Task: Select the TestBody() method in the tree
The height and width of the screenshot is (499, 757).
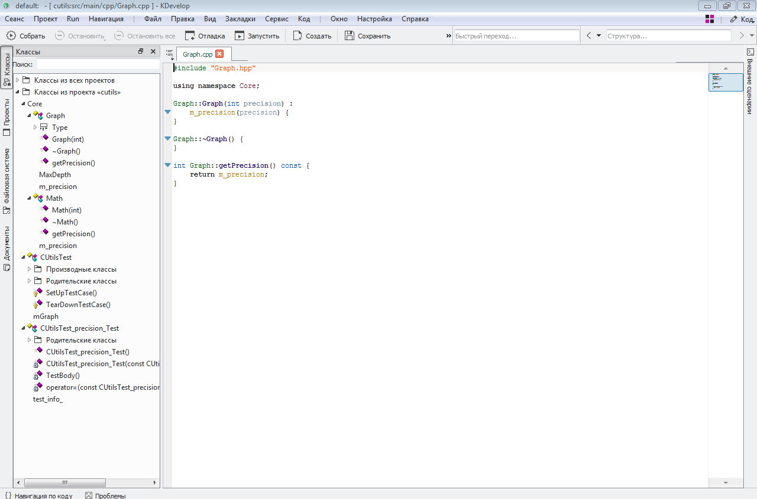Action: point(63,376)
